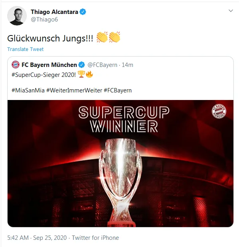Click Translate Tweet
Image resolution: width=239 pixels, height=247 pixels.
pos(26,49)
